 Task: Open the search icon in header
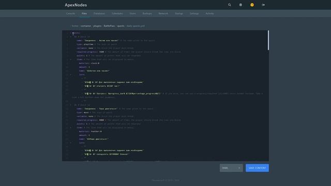click(230, 5)
